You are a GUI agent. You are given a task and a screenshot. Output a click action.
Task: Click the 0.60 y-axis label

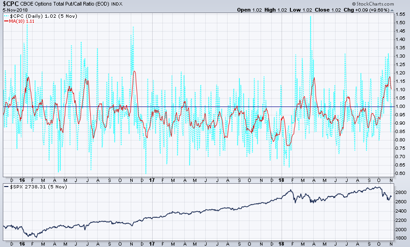(400, 174)
